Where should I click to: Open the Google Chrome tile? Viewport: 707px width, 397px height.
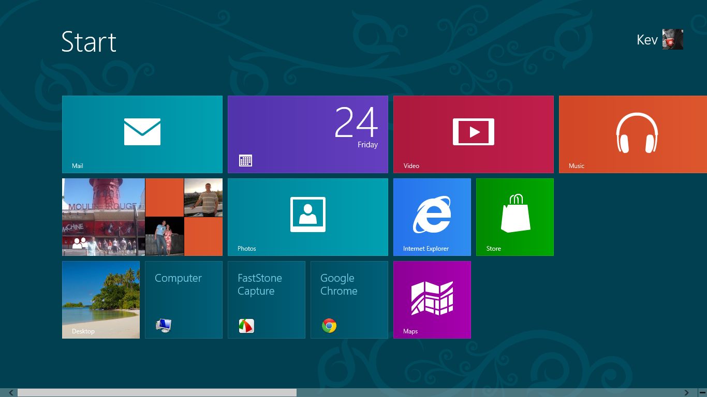coord(349,299)
